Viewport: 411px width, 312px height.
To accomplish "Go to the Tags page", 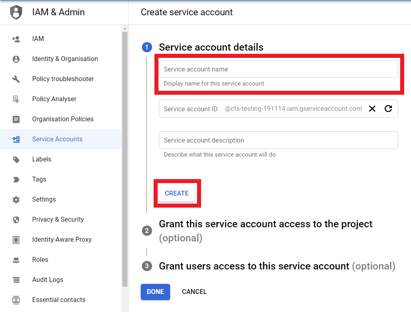I will (61, 179).
